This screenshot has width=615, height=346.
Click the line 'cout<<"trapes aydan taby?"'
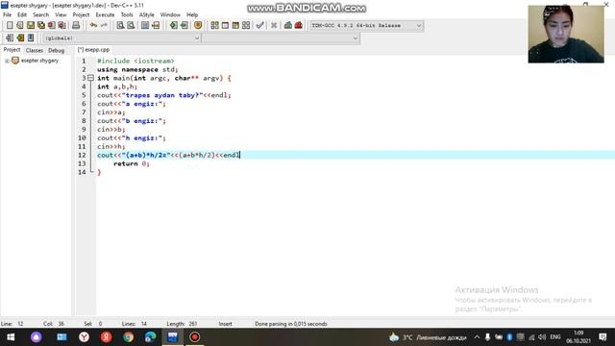(164, 95)
